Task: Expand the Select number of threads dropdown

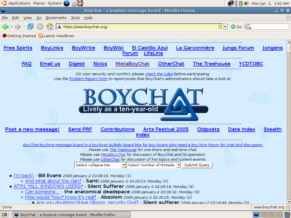Action: coord(154,165)
